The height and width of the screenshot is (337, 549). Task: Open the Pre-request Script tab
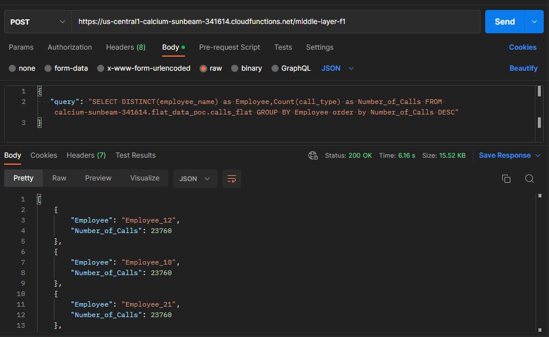point(229,47)
